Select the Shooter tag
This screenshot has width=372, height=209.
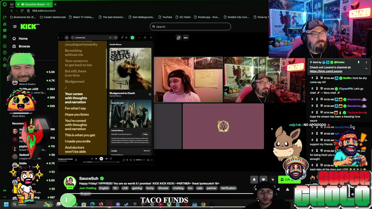pos(163,188)
